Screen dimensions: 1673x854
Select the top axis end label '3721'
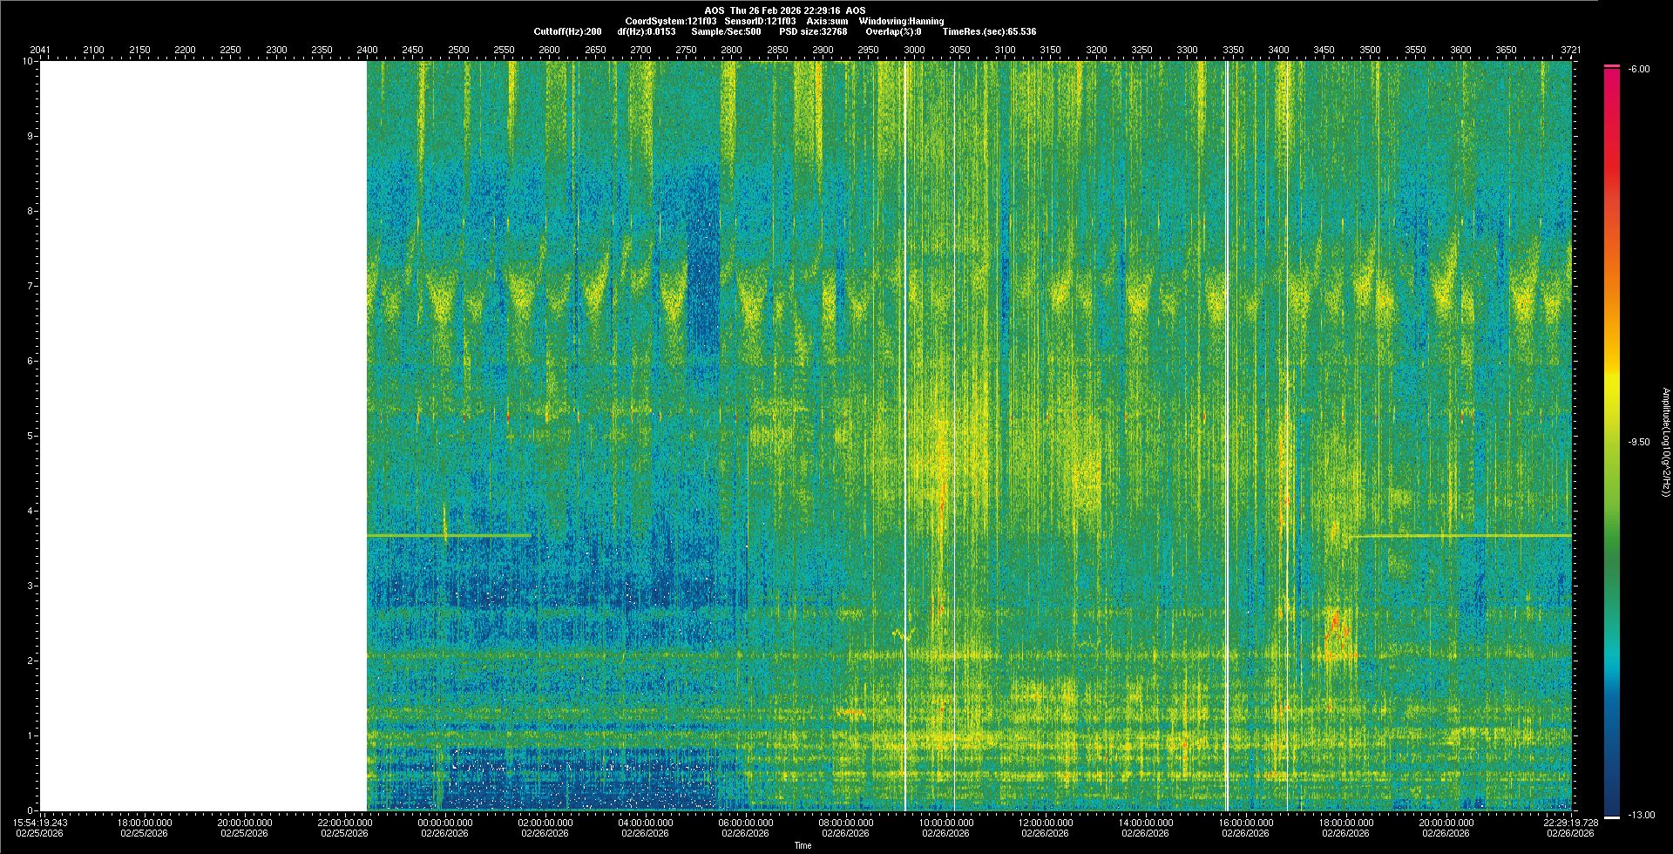(1571, 50)
